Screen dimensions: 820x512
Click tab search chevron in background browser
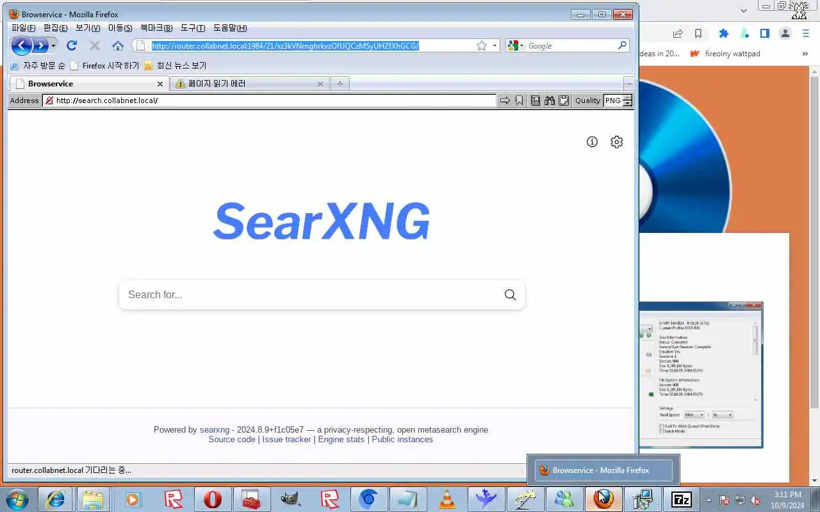pos(744,10)
